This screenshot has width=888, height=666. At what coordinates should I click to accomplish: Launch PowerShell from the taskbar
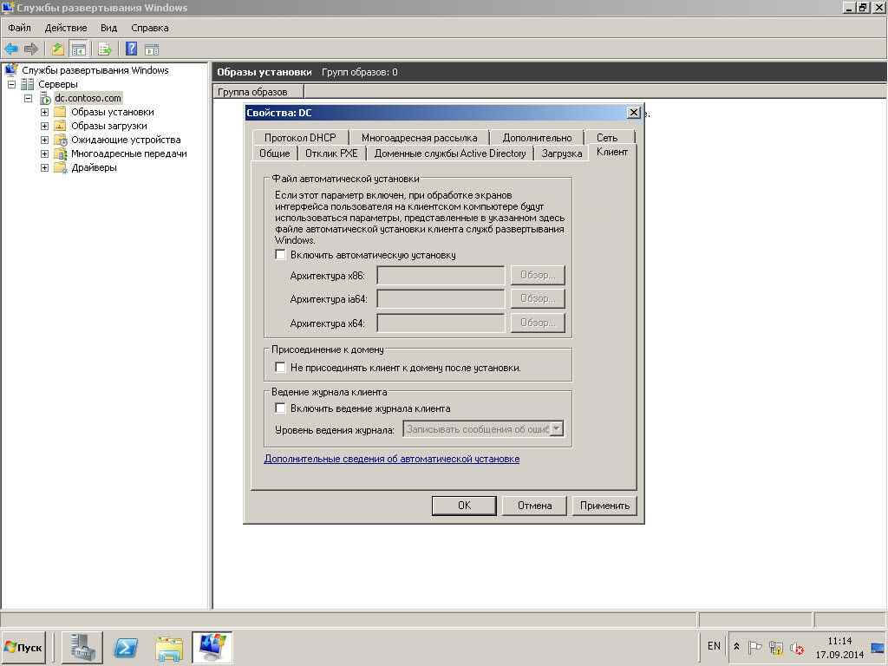(126, 647)
